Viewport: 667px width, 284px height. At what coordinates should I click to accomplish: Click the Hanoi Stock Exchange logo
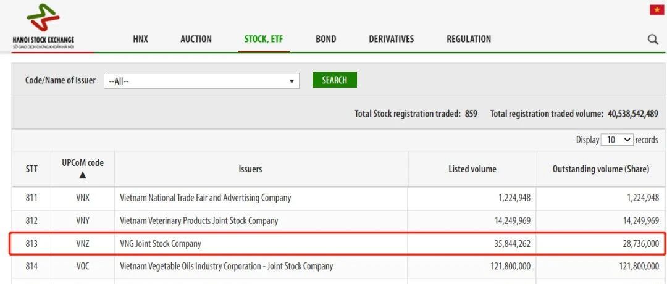point(43,26)
